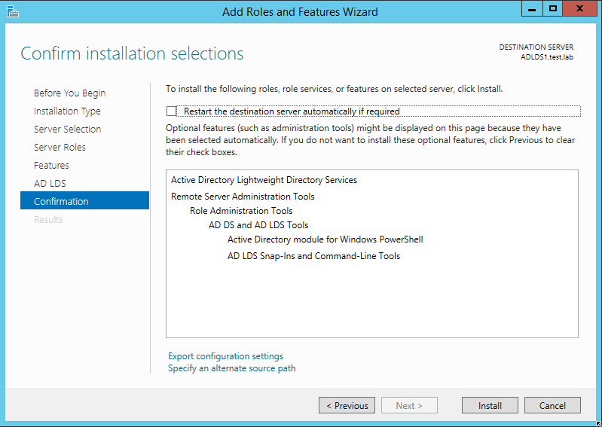Viewport: 602px width, 427px height.
Task: Switch to Server Roles step
Action: coord(60,148)
